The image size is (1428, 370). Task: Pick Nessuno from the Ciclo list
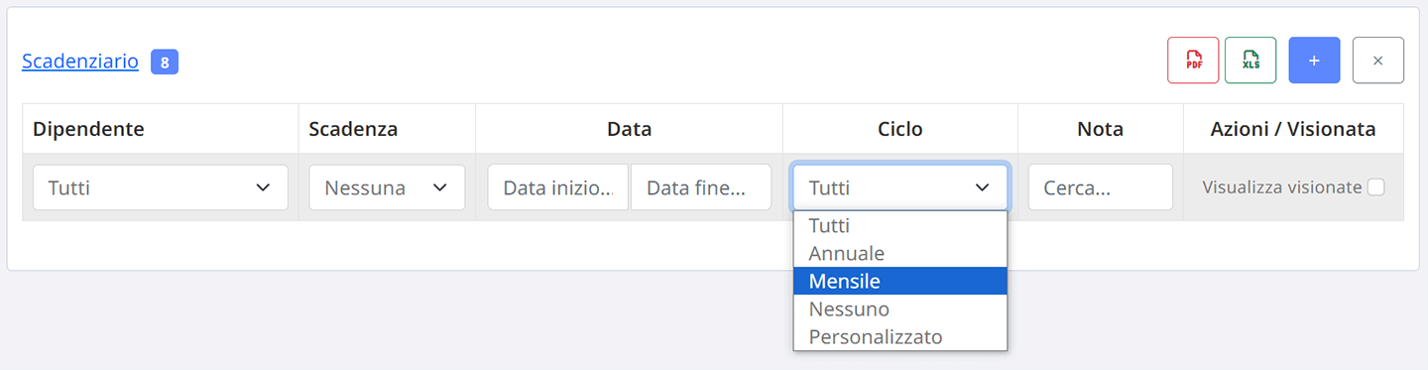tap(900, 308)
